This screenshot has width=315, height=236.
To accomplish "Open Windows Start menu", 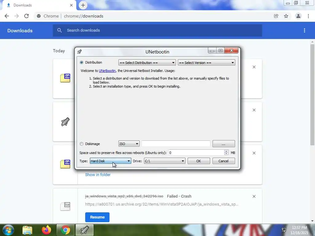I will pos(8,230).
